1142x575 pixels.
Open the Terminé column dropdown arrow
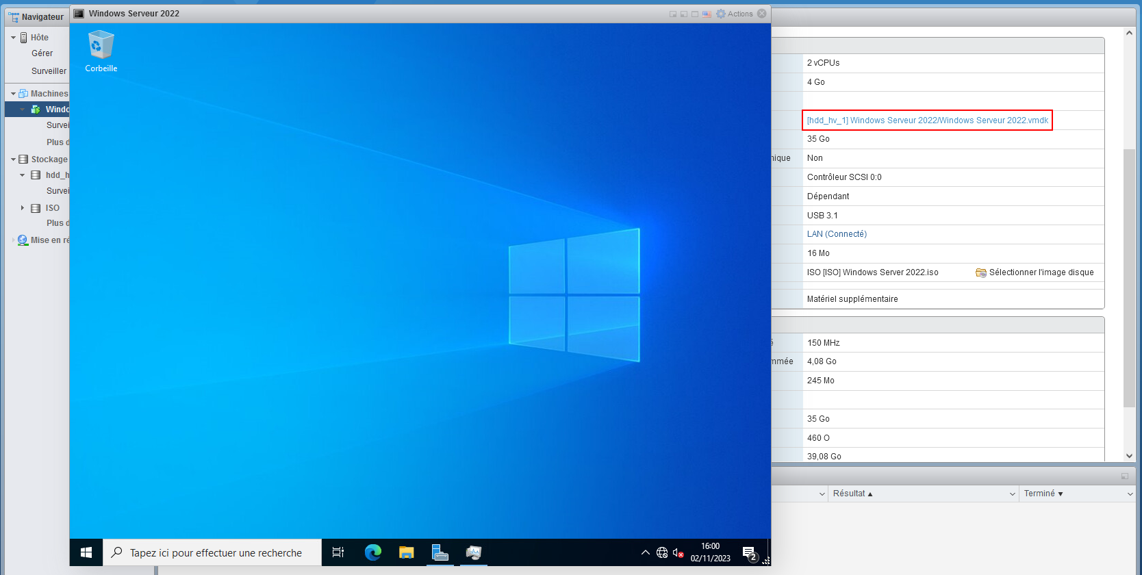point(1130,494)
